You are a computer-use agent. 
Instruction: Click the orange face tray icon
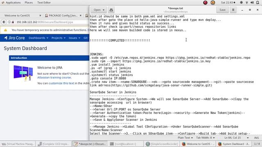(x=213, y=2)
